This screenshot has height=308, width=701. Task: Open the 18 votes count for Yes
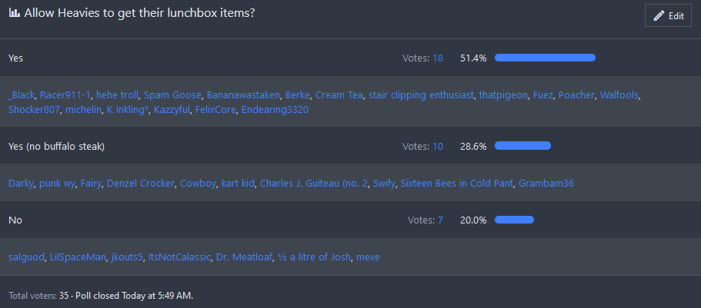(438, 58)
